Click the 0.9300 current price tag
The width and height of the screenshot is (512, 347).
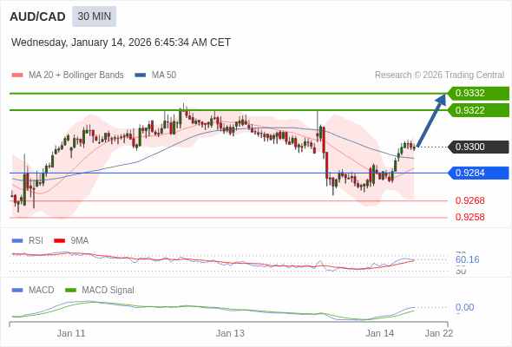(478, 147)
